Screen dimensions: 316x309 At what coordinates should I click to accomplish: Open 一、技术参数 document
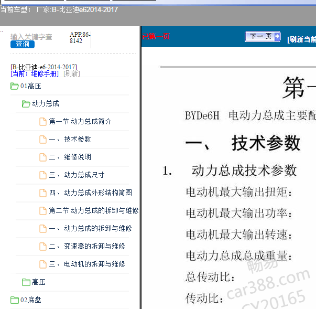(x=70, y=139)
